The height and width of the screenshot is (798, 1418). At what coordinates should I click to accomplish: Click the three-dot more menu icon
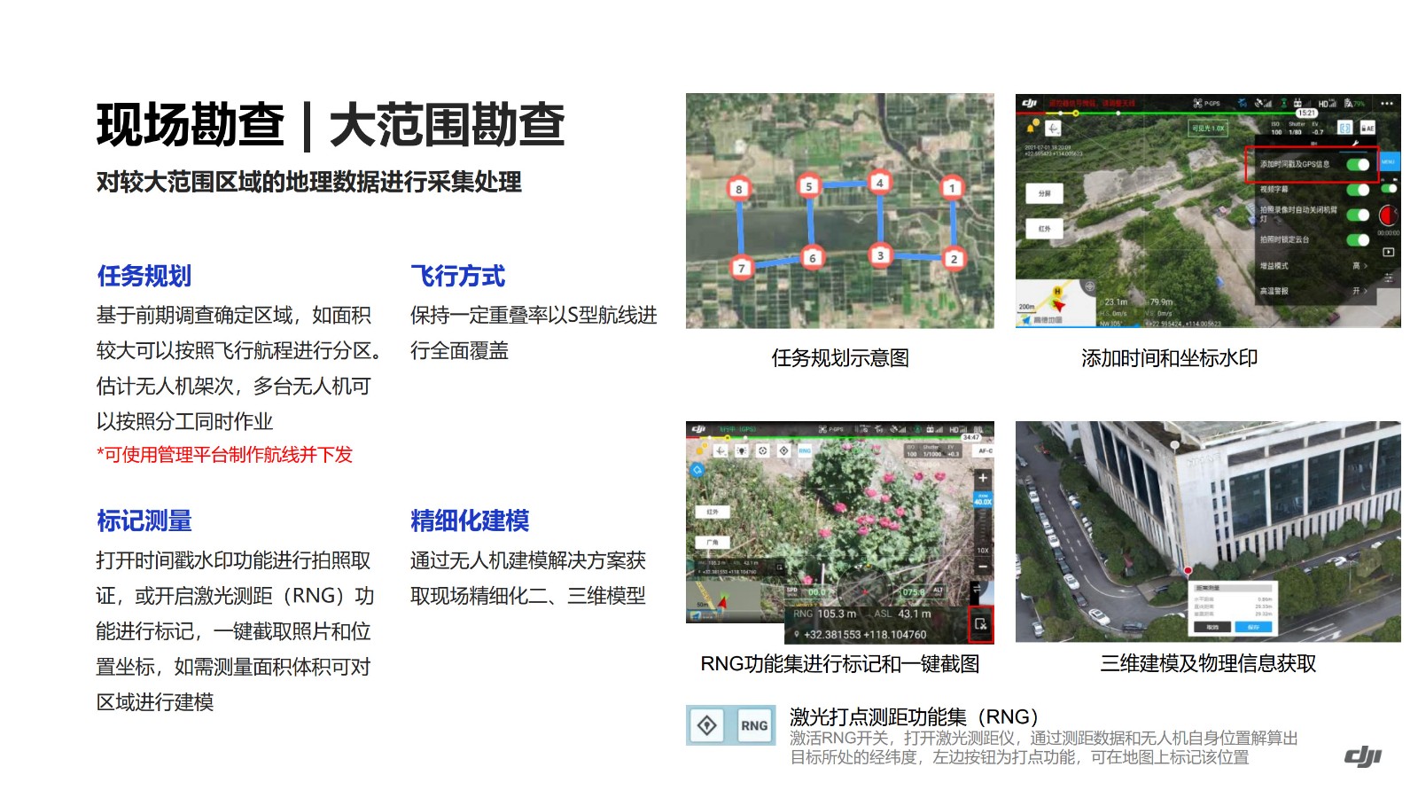pyautogui.click(x=1387, y=104)
